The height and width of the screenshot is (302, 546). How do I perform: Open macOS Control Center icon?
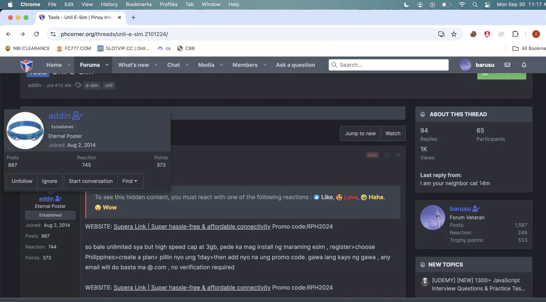tap(488, 5)
